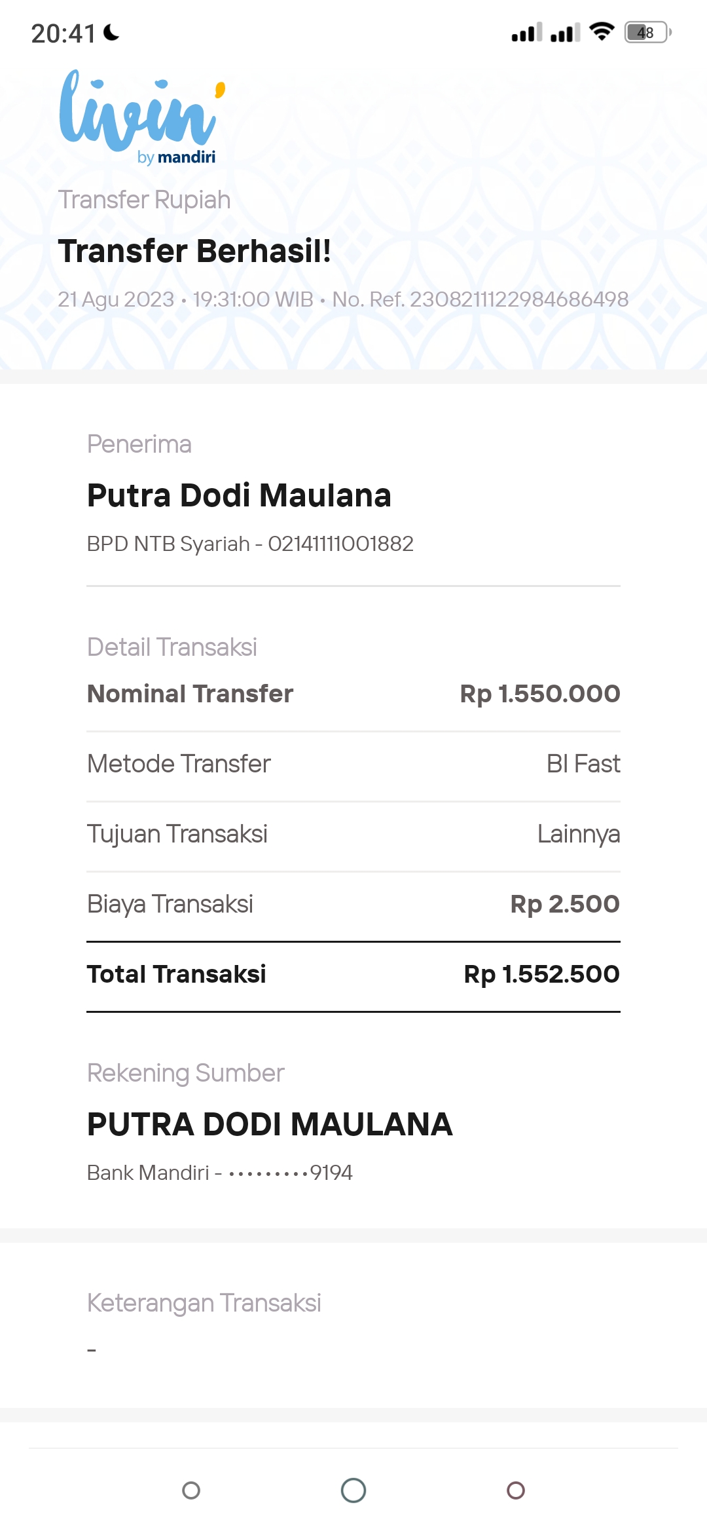This screenshot has width=707, height=1533.
Task: Tap the second cellular signal icon
Action: pyautogui.click(x=566, y=32)
